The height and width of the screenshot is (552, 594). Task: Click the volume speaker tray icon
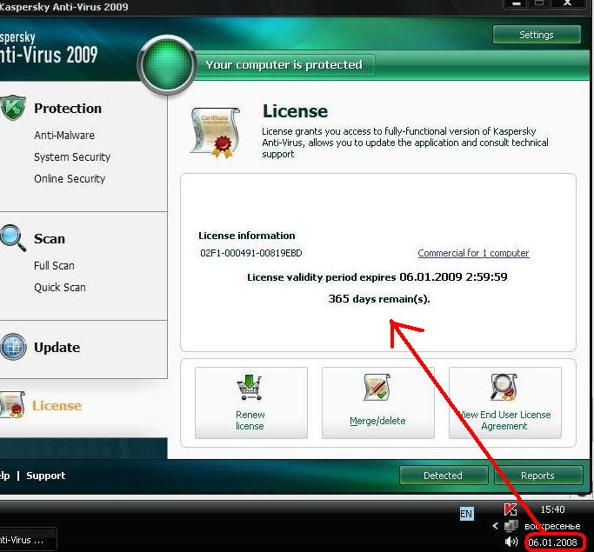(x=511, y=542)
